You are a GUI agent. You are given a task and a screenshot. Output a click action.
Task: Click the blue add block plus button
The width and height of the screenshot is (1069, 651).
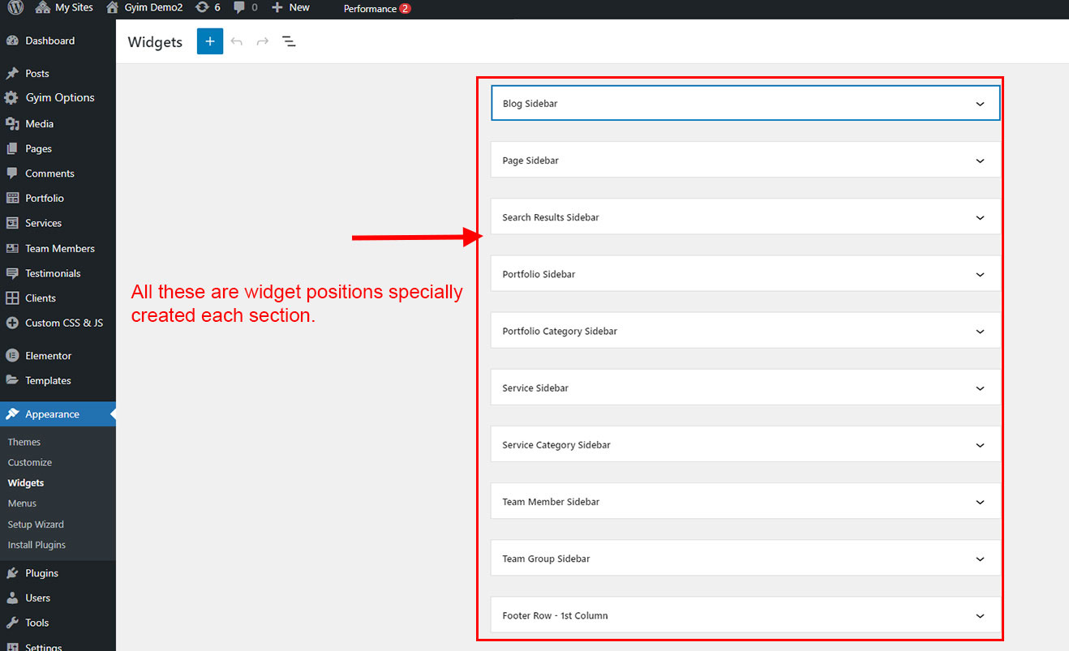click(209, 41)
